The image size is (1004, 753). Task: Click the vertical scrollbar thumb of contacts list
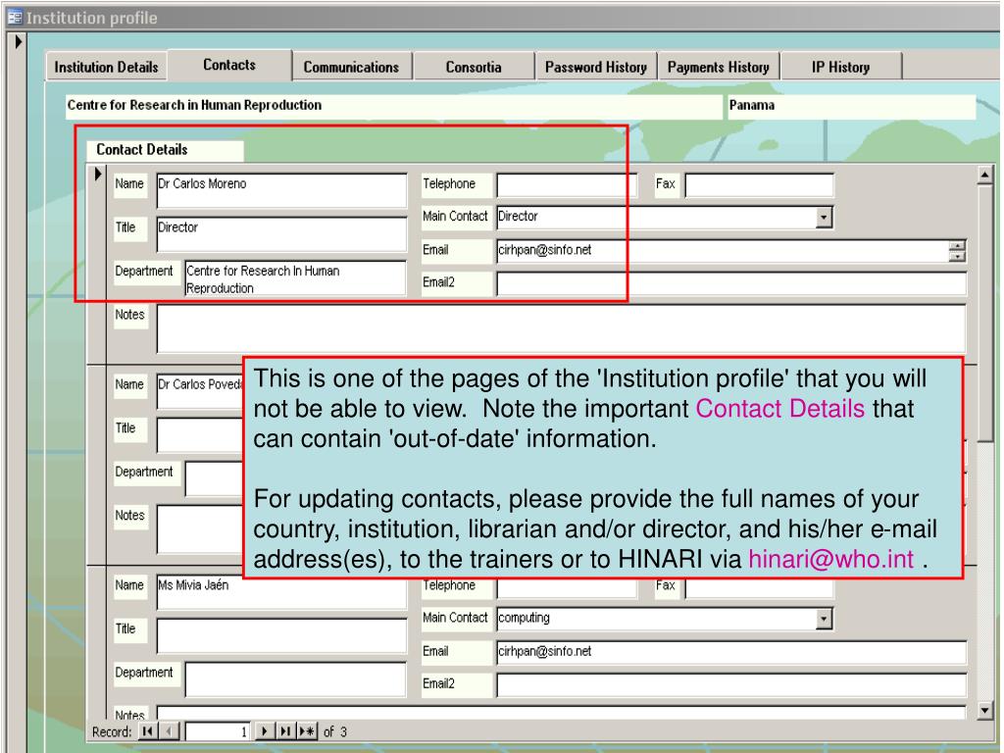click(x=985, y=314)
